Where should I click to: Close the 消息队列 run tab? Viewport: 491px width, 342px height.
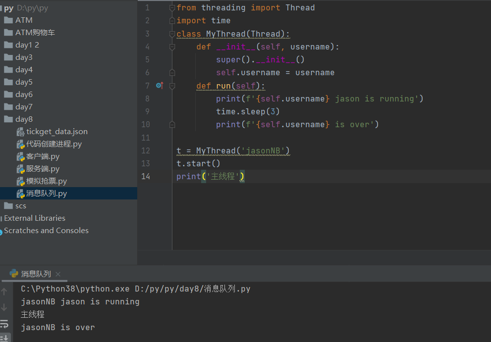pos(58,274)
